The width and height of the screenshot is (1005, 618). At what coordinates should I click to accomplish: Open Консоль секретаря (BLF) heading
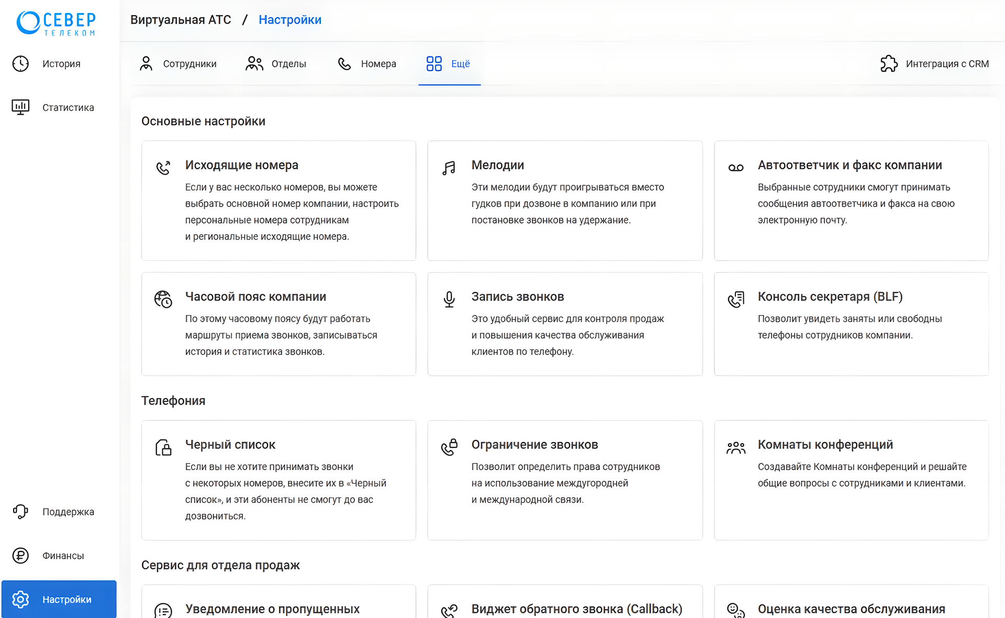(x=830, y=297)
